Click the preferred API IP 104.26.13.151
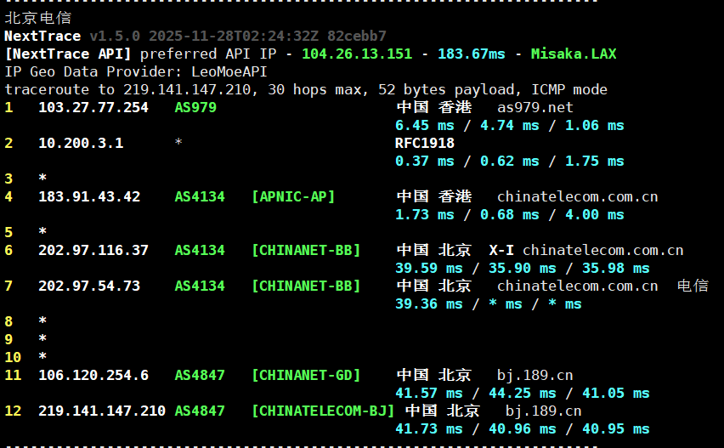 point(357,54)
